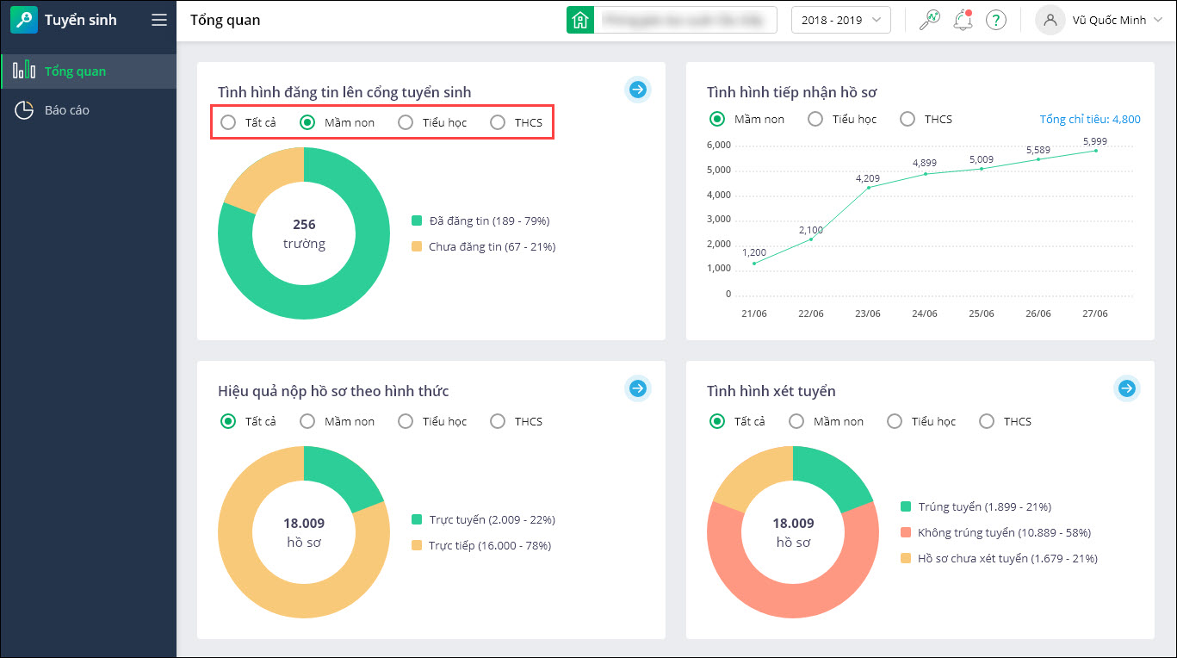Open the Báo cáo sidebar menu
Viewport: 1177px width, 658px height.
click(67, 110)
